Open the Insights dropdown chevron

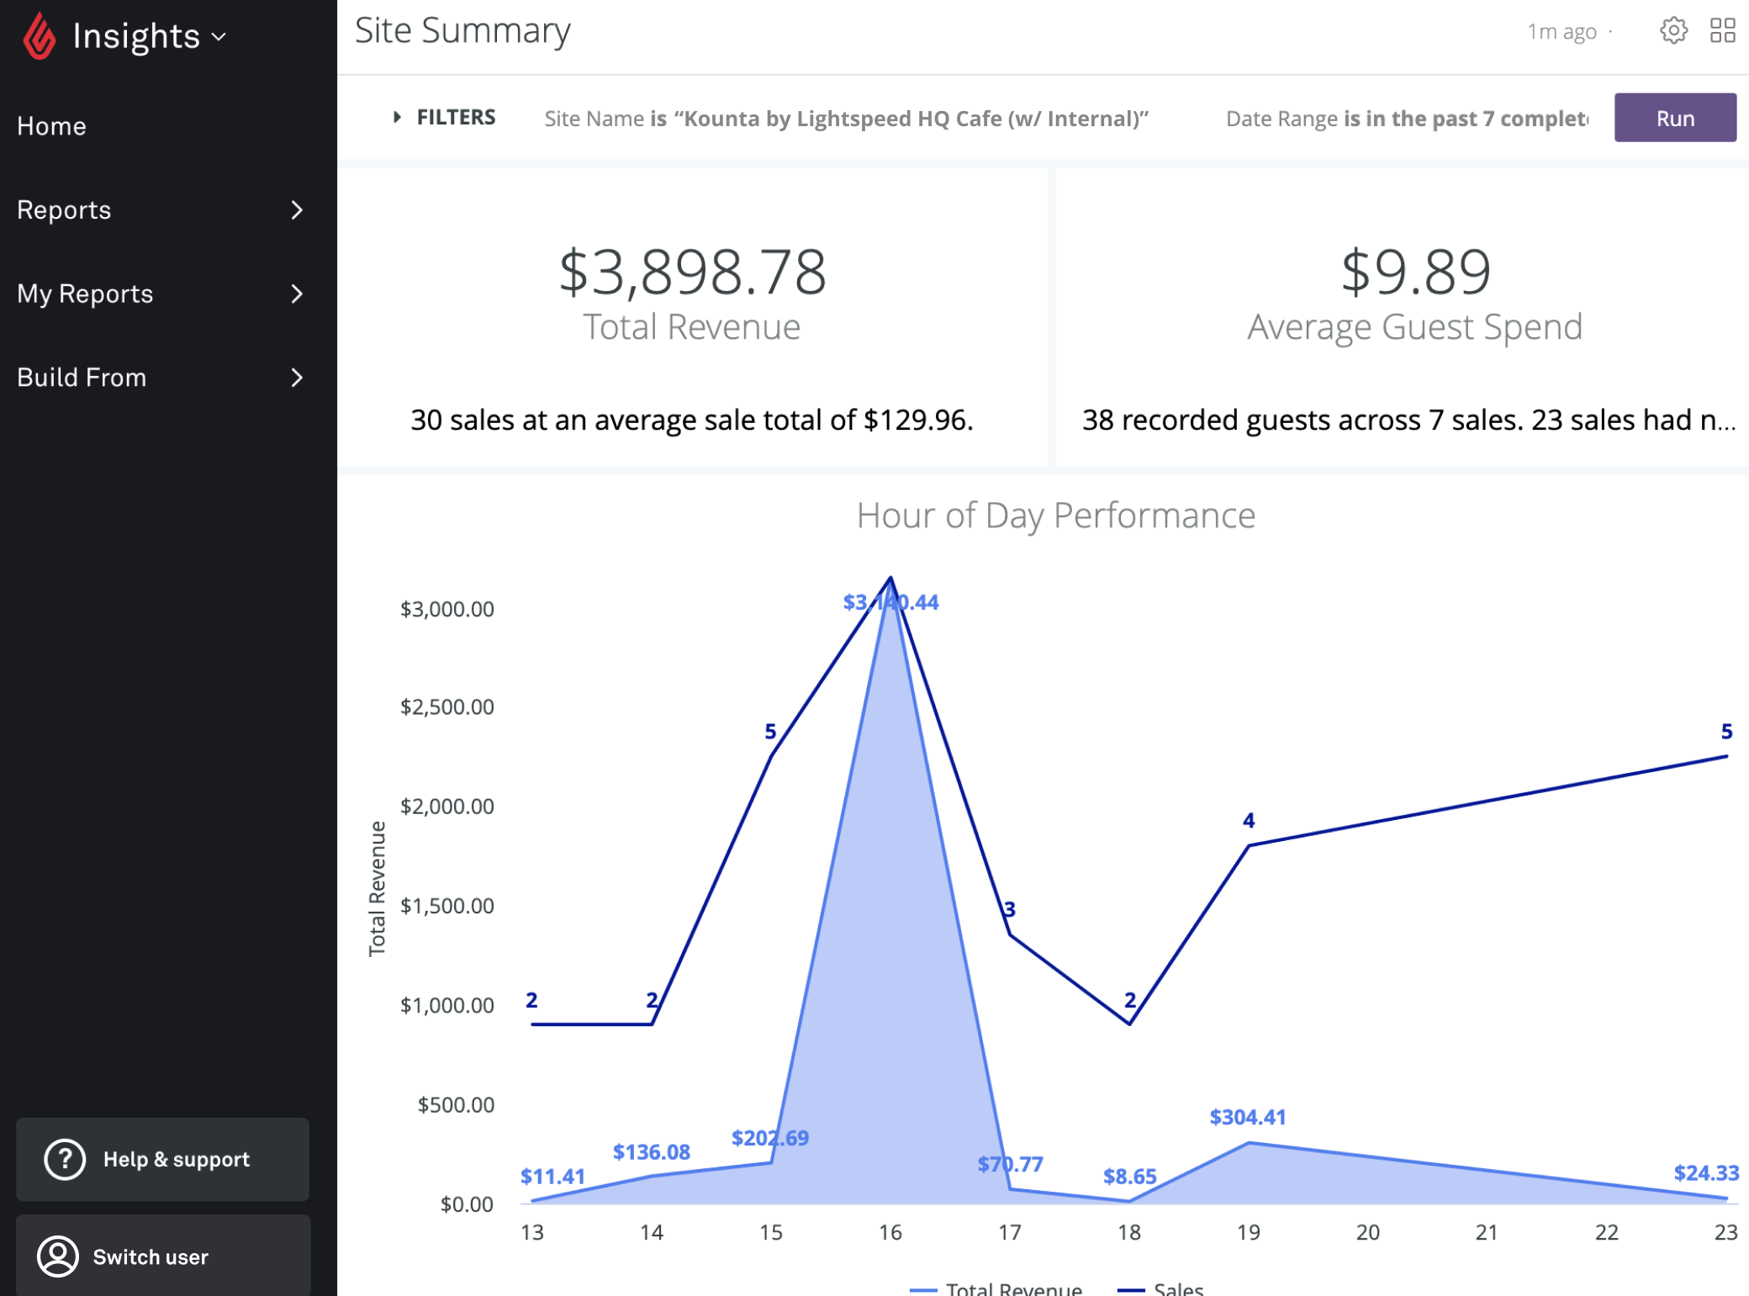point(219,38)
